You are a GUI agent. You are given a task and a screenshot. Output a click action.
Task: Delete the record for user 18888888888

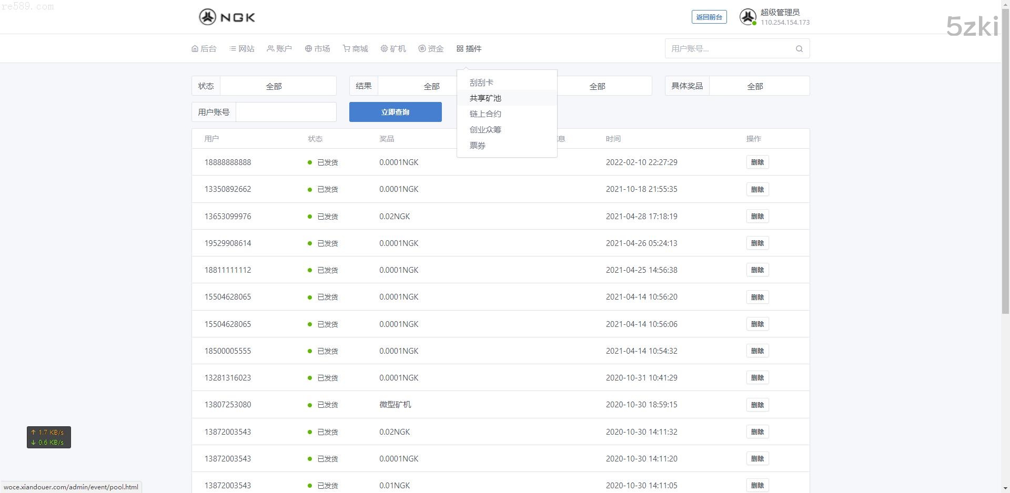coord(757,162)
